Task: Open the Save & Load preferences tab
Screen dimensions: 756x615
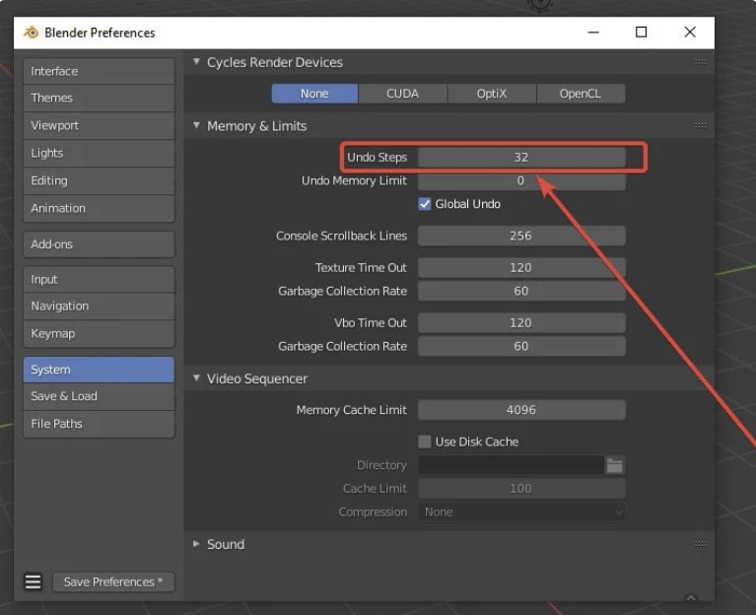Action: click(x=99, y=396)
